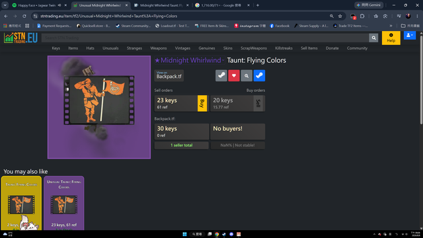Click the yellow Help button
This screenshot has height=238, width=423.
point(391,38)
